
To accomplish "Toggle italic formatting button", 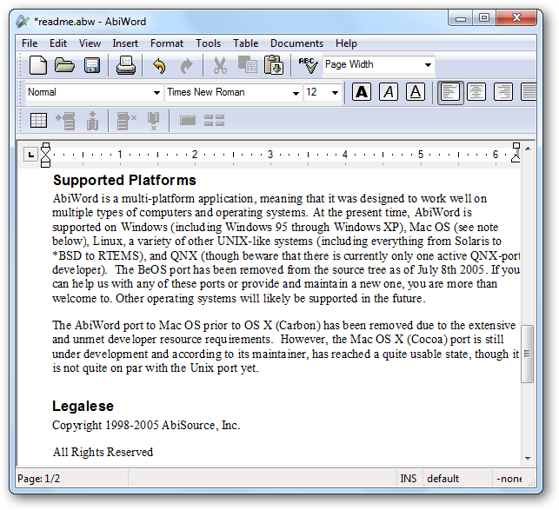I will pyautogui.click(x=389, y=92).
